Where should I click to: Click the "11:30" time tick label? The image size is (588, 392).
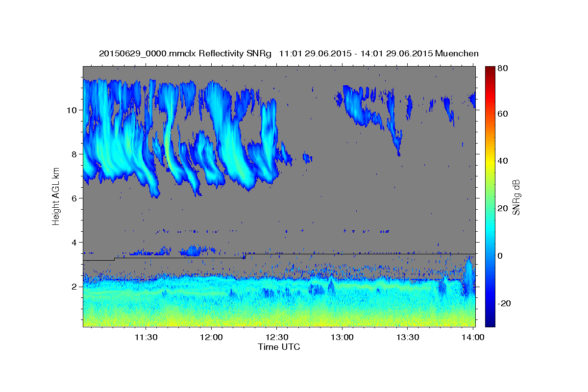point(146,338)
